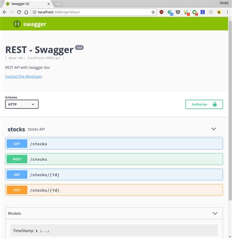Image resolution: width=232 pixels, height=239 pixels.
Task: Click the REST API with Swagger doc description
Action: pos(27,68)
